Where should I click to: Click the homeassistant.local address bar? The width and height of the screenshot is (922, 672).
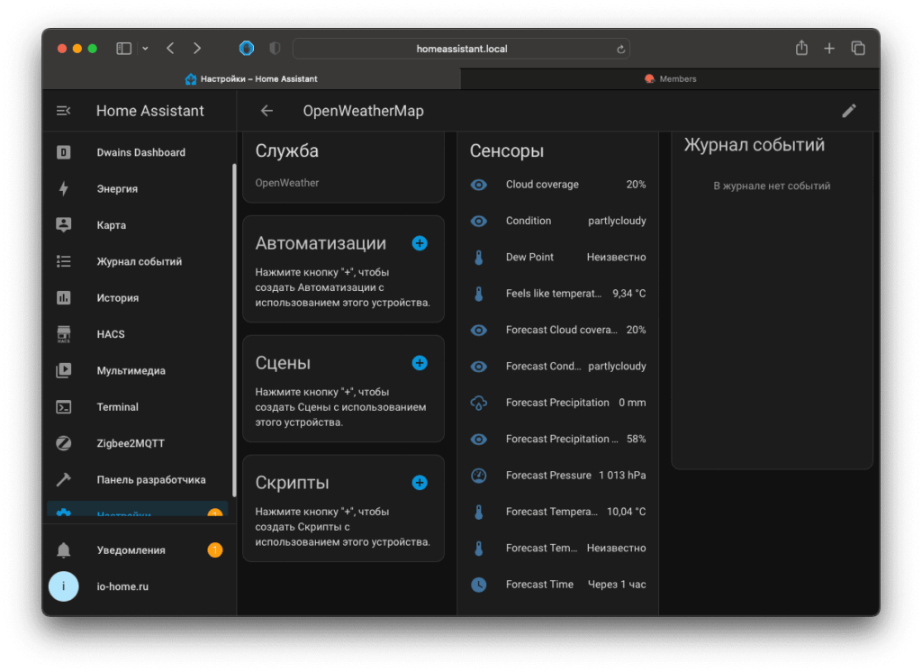[x=461, y=49]
